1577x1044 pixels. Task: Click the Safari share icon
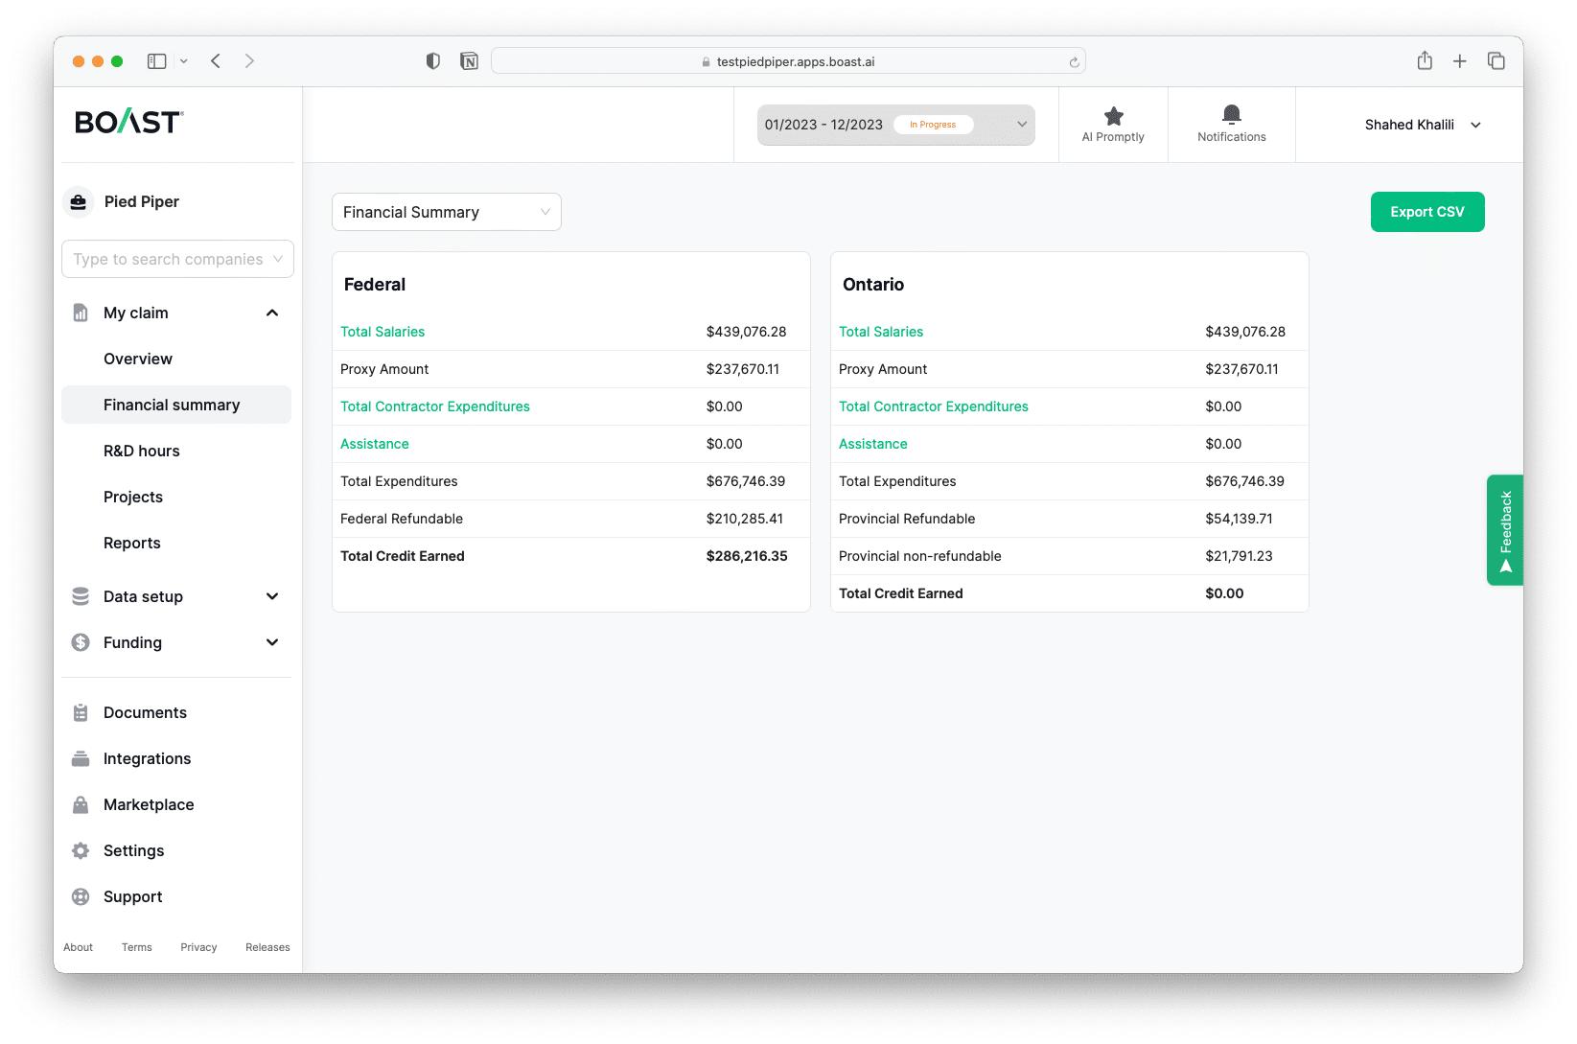tap(1425, 61)
